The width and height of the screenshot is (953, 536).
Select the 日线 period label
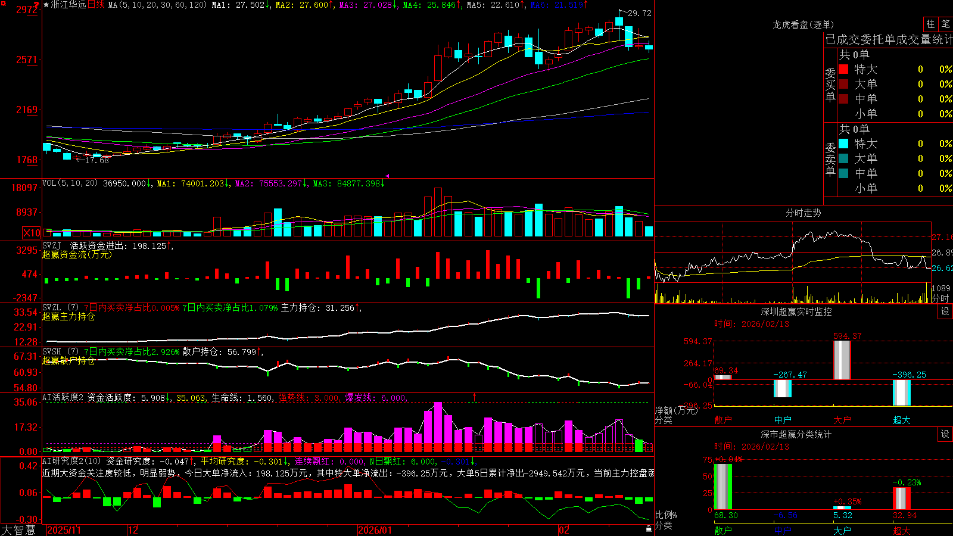[x=96, y=5]
